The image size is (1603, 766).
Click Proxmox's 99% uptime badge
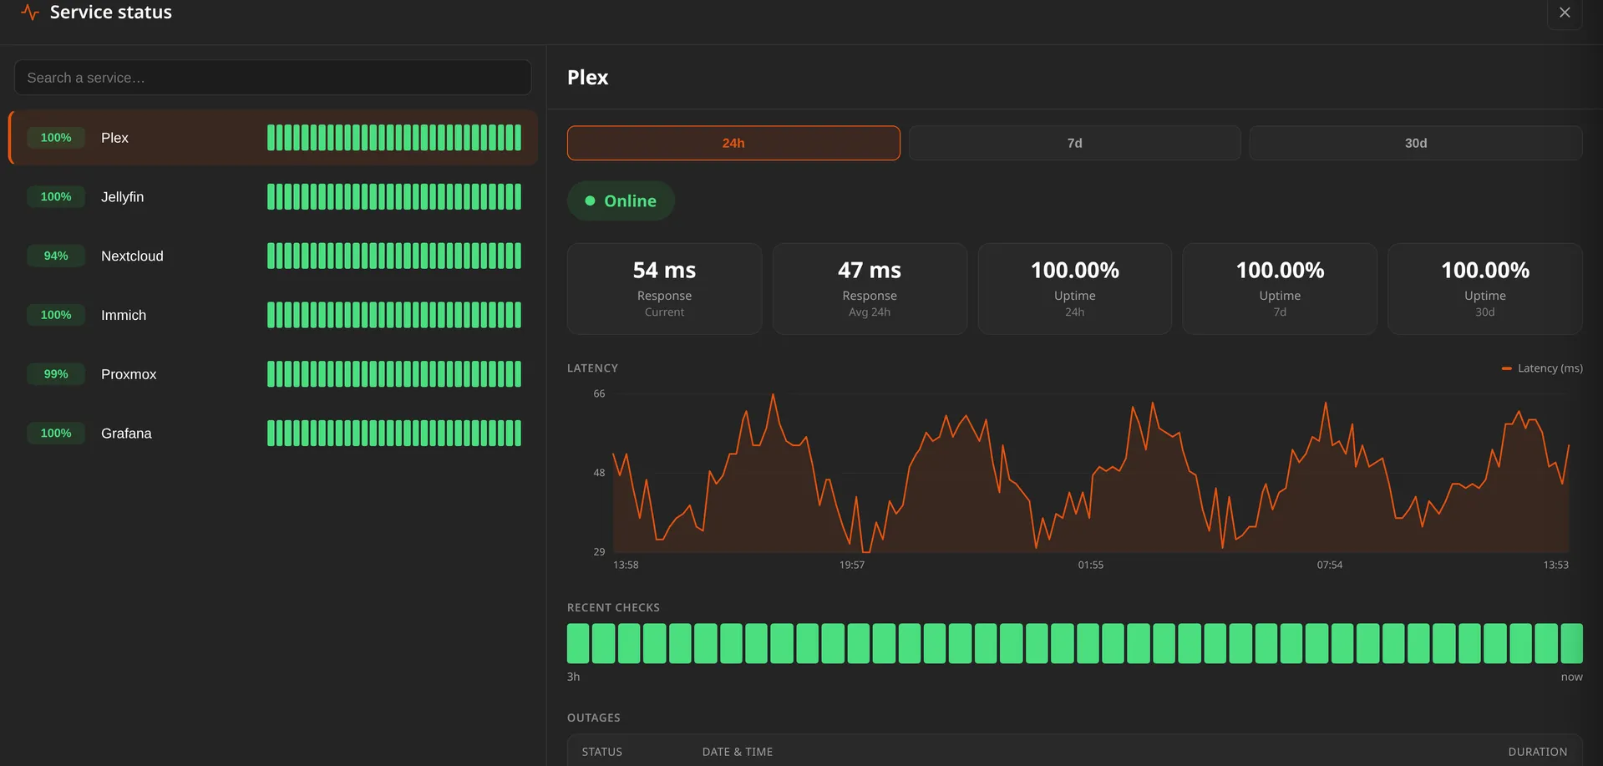pos(56,374)
